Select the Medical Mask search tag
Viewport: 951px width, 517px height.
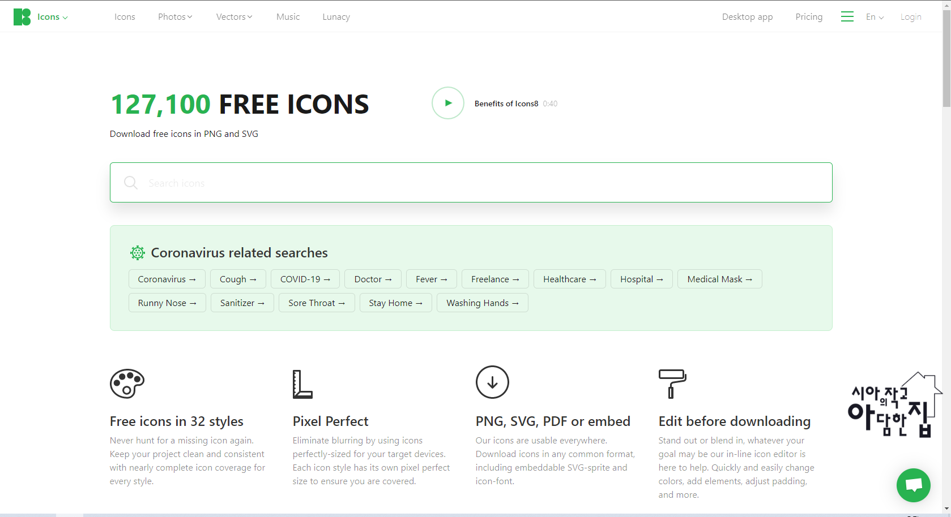[x=719, y=279]
